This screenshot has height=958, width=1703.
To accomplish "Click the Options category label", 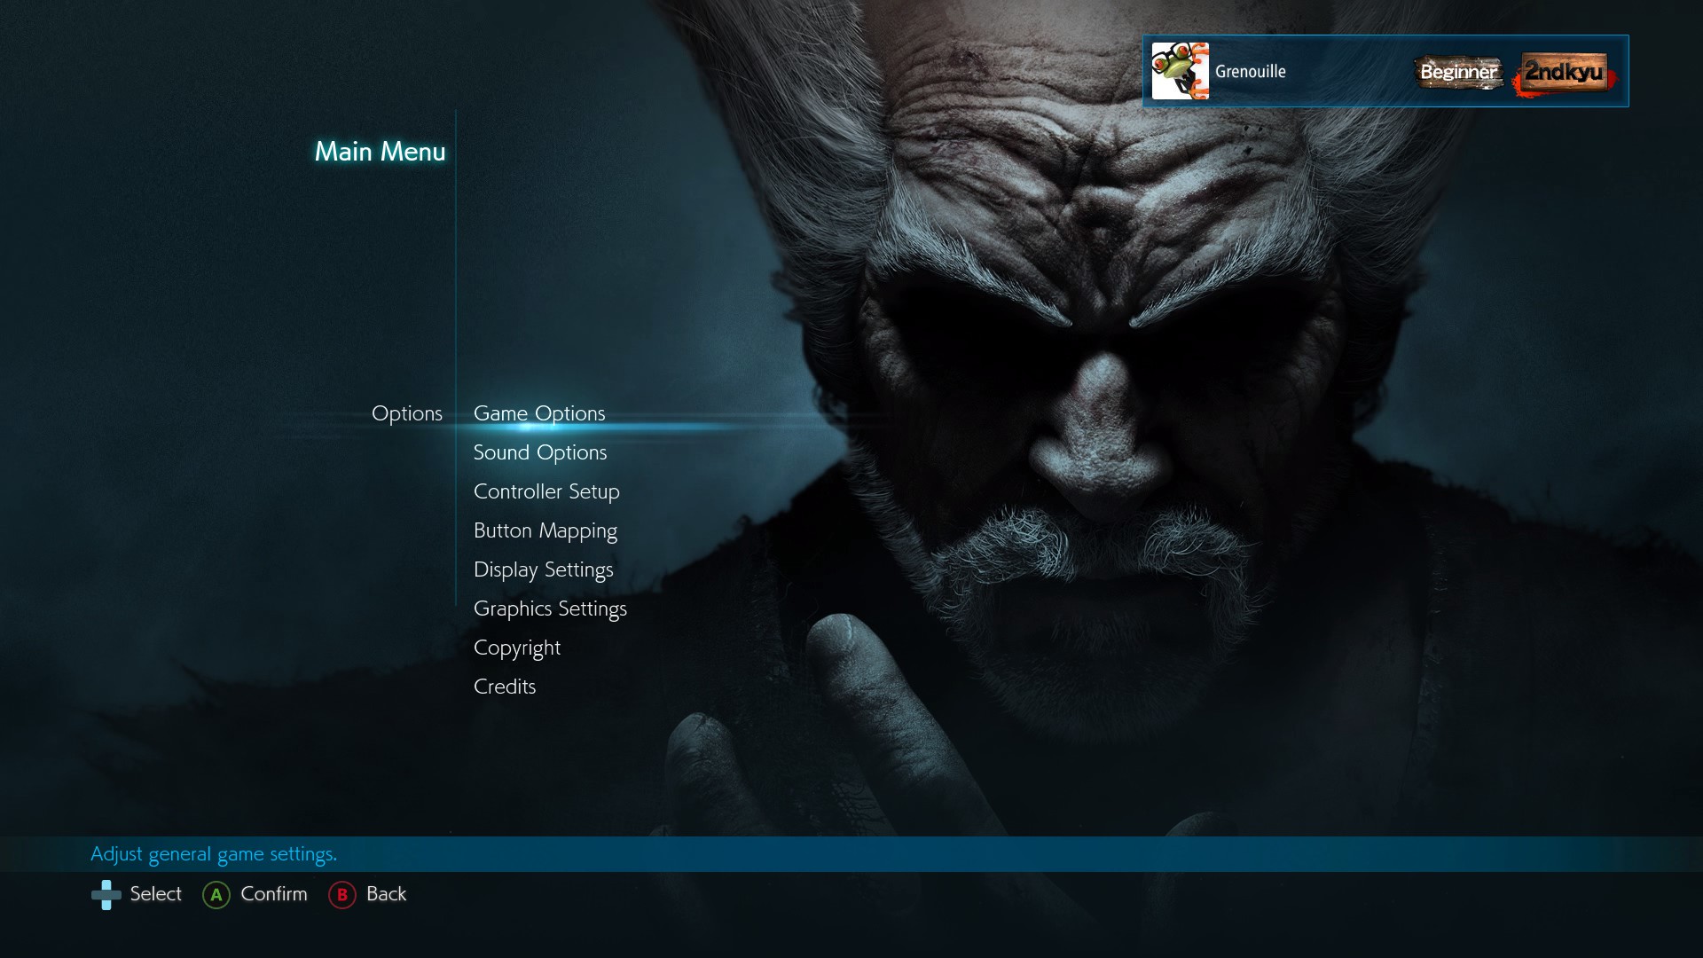I will pos(407,413).
